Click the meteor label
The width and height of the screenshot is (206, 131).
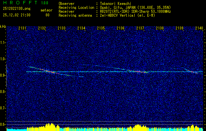pos(47,10)
